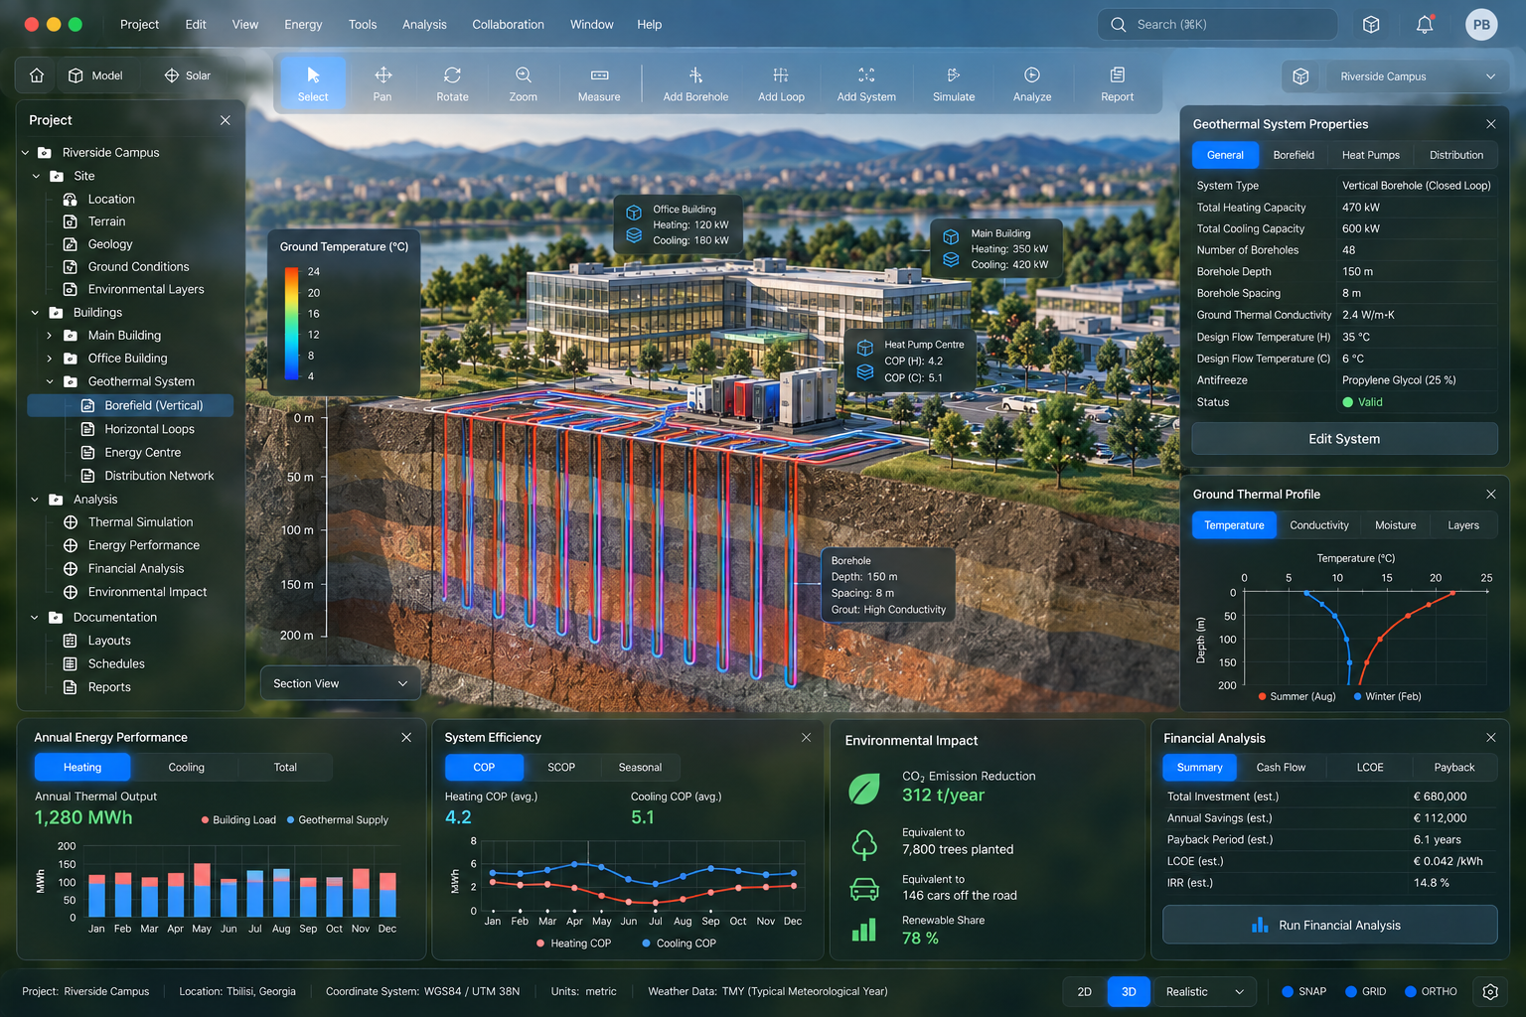Open notifications bell
The image size is (1526, 1017).
[x=1425, y=25]
